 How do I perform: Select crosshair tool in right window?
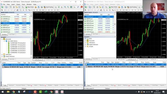tap(88, 10)
